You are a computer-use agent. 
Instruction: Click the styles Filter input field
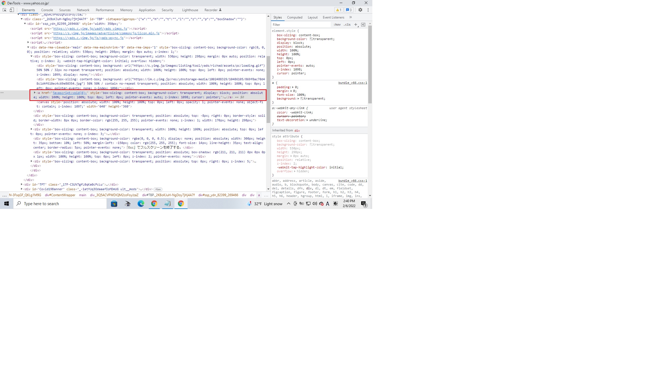click(x=301, y=24)
